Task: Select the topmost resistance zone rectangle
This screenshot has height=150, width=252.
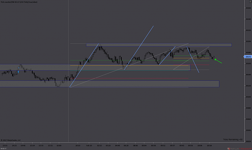Action: tap(159, 45)
